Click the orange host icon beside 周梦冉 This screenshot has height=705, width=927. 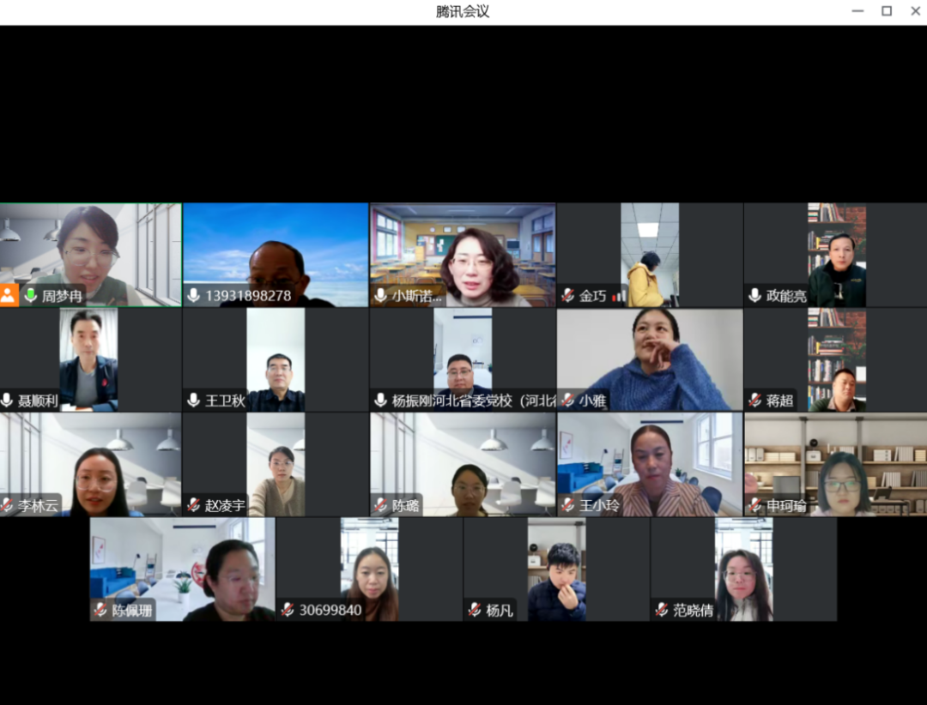9,296
